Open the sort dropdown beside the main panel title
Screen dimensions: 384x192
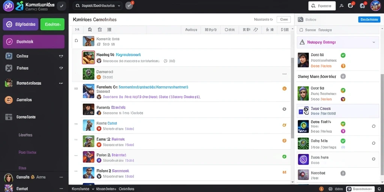point(264,19)
